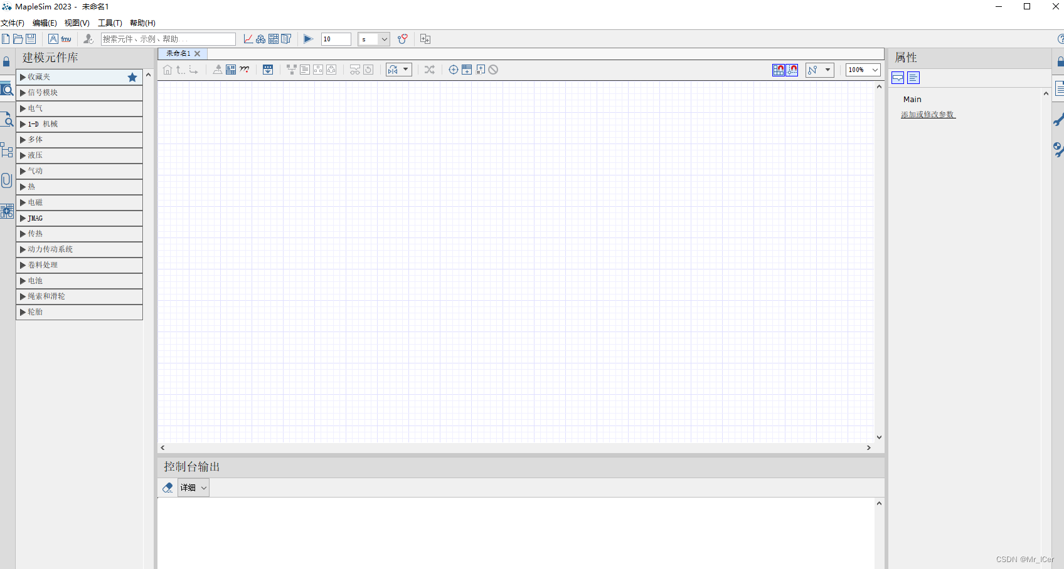Image resolution: width=1064 pixels, height=569 pixels.
Task: Close the 未命名1 tab
Action: tap(197, 54)
